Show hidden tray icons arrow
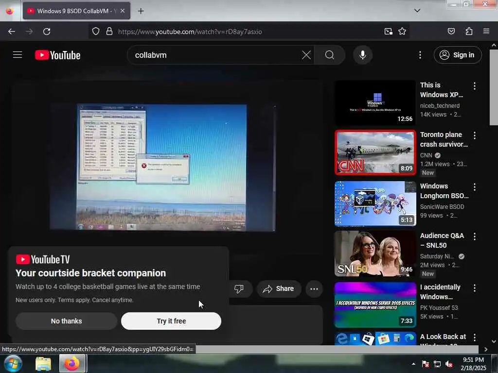The height and width of the screenshot is (373, 498). tap(413, 364)
